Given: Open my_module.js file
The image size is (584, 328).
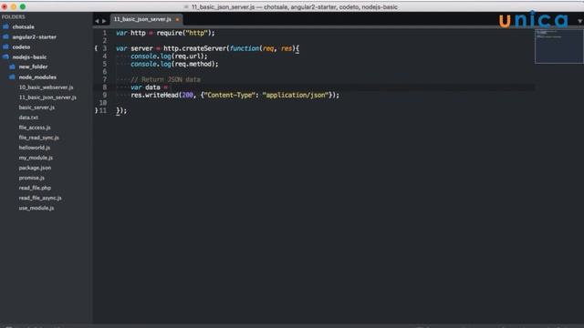Looking at the screenshot, I should click(36, 158).
